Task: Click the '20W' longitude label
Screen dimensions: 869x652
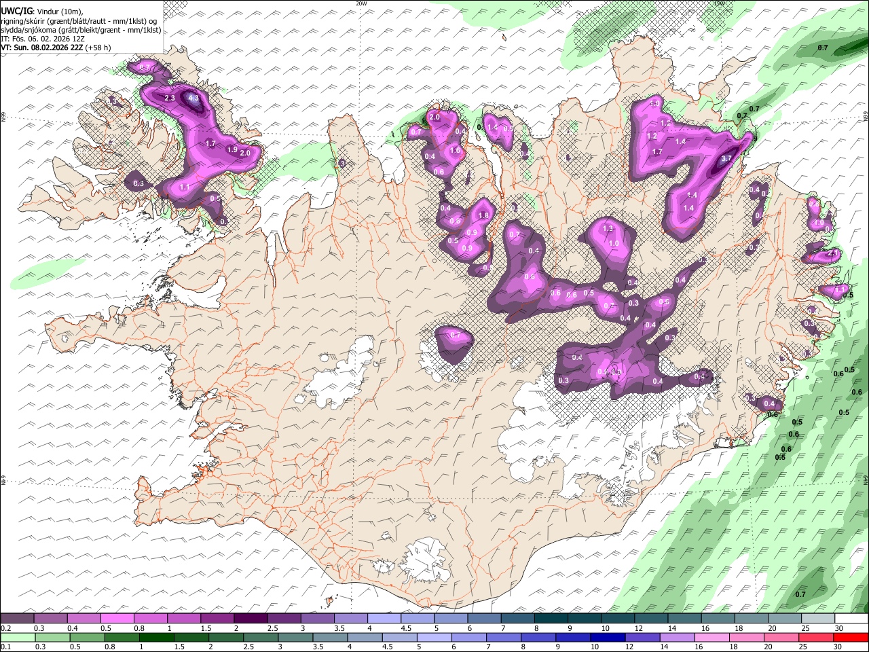Action: click(361, 3)
